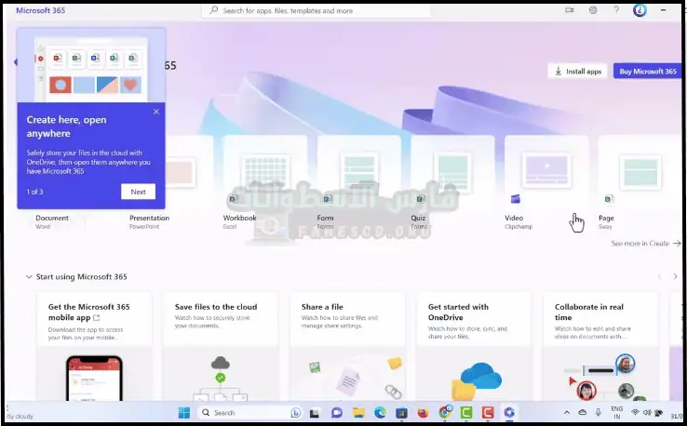Collapse the 'Start using Microsoft 365' section

click(x=29, y=277)
